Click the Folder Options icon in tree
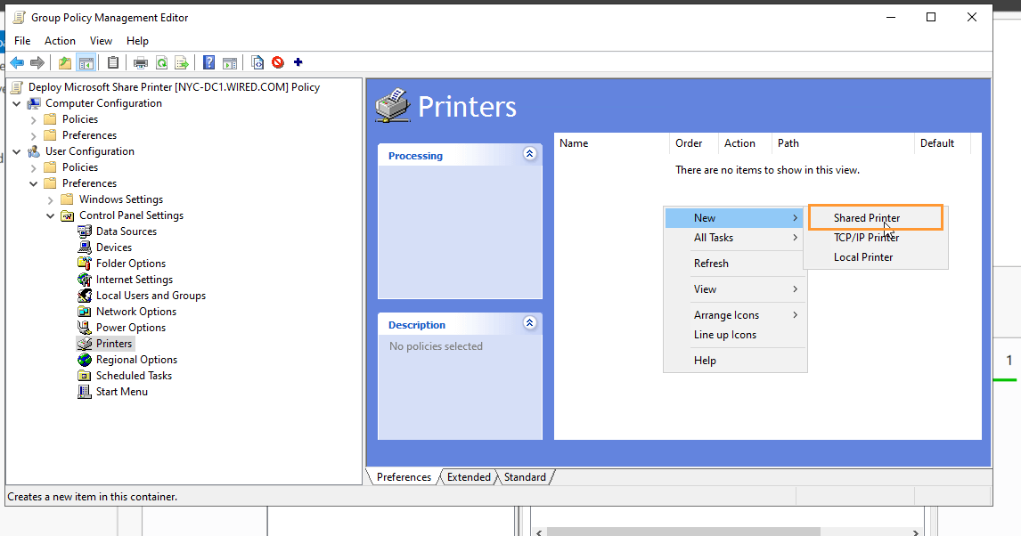Image resolution: width=1021 pixels, height=536 pixels. point(85,264)
